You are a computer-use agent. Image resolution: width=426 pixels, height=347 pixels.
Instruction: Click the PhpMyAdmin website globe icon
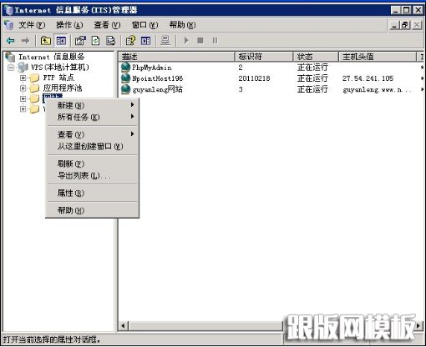[125, 68]
